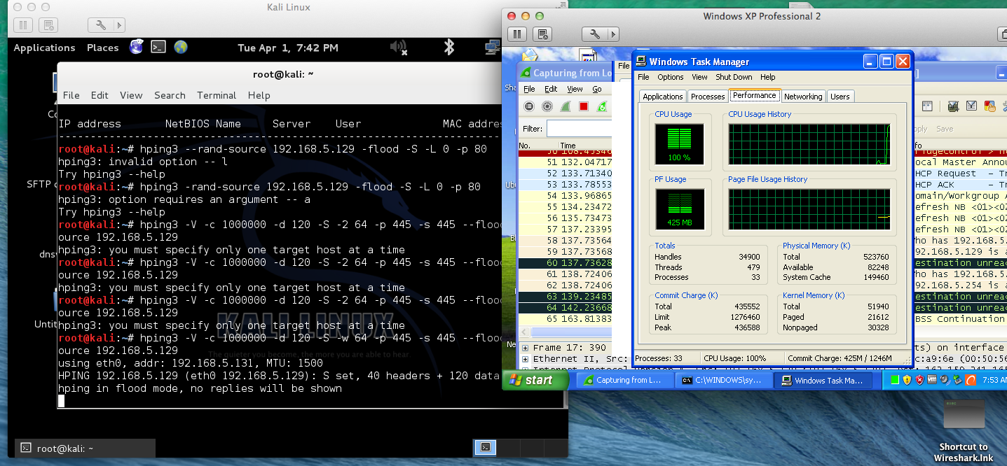Open Search menu in root@kali terminal

(x=170, y=95)
